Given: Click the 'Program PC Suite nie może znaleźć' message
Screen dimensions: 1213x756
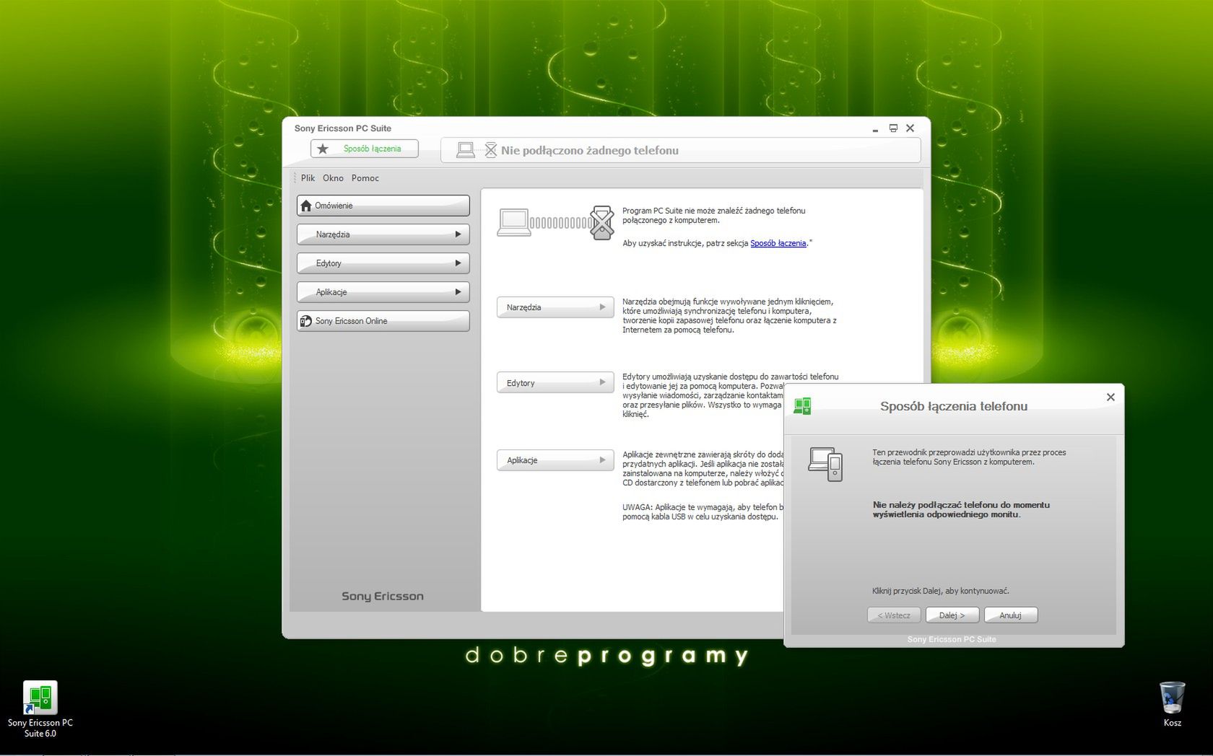Looking at the screenshot, I should (714, 215).
